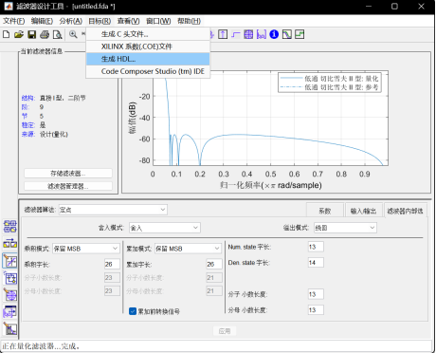
Task: Click the blue Filter Information icon
Action: (x=274, y=34)
